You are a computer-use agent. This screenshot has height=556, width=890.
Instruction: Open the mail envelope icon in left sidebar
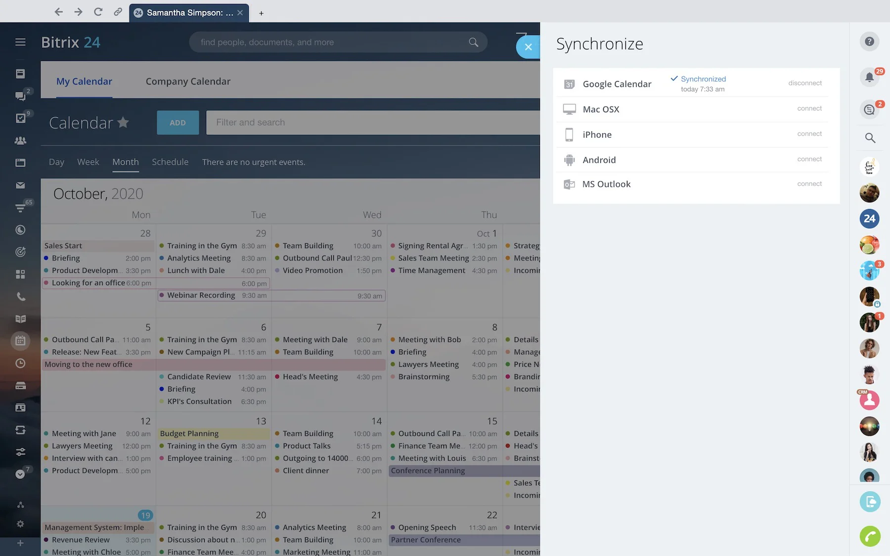click(x=20, y=185)
